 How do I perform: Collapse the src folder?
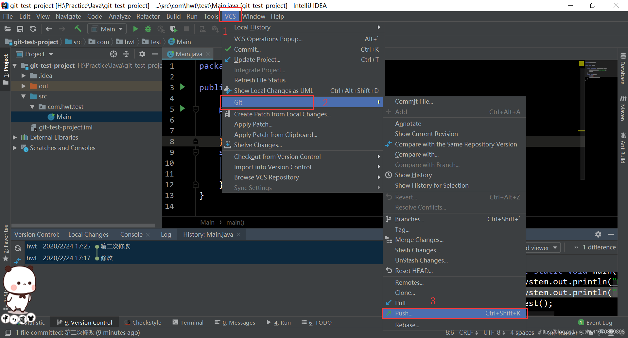[24, 96]
